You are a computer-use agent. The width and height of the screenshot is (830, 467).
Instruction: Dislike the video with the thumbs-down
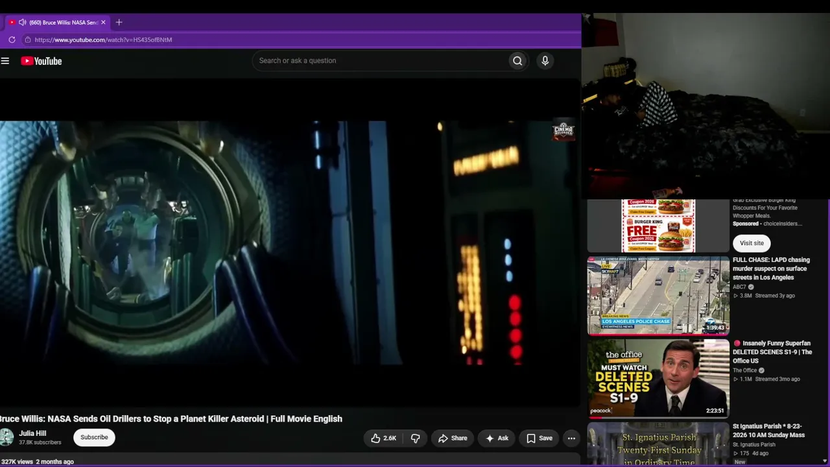416,438
